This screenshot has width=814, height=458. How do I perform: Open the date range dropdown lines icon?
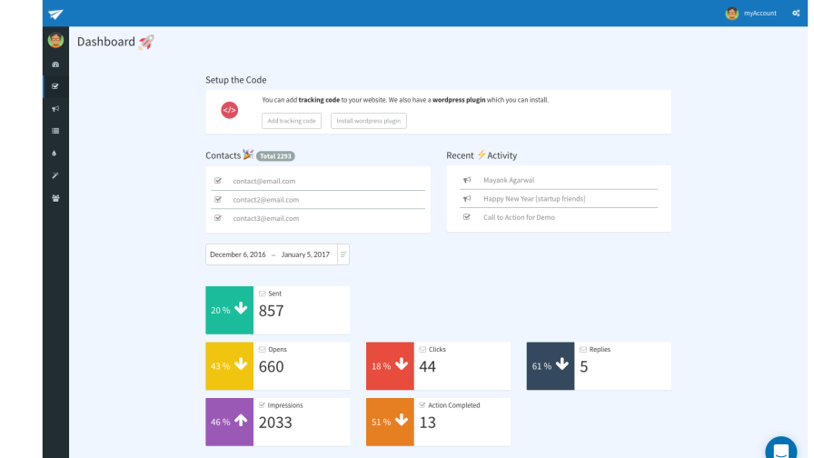pyautogui.click(x=343, y=254)
